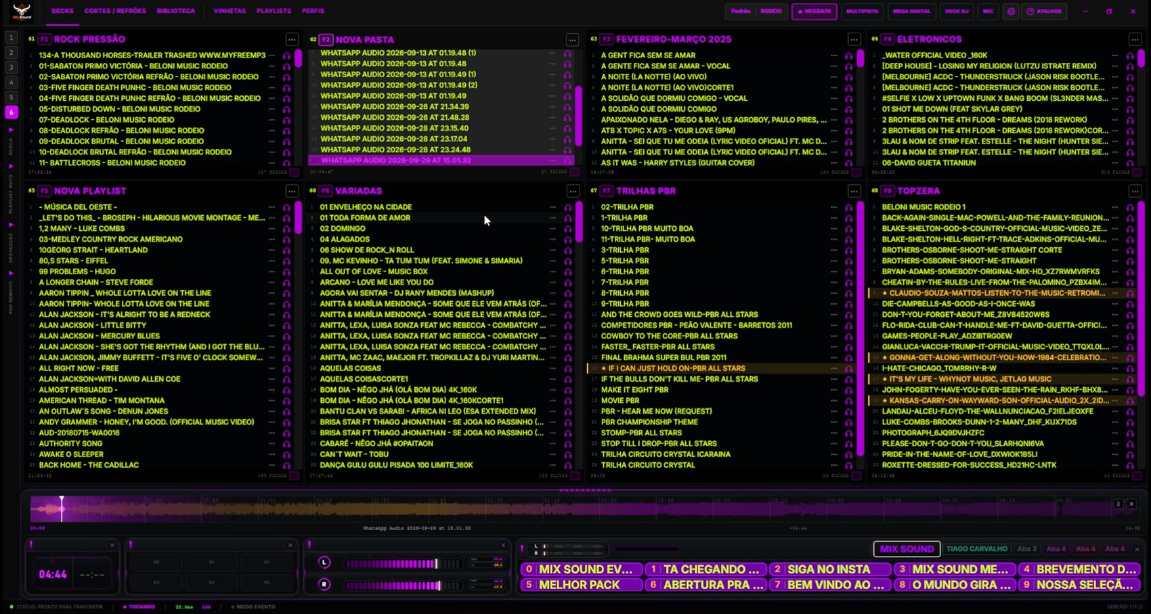Screen dimensions: 1151x614
Task: Close the waveform player with its X icon
Action: coord(1131,504)
